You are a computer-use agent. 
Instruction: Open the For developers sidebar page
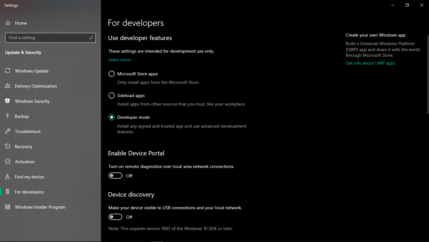tap(29, 192)
